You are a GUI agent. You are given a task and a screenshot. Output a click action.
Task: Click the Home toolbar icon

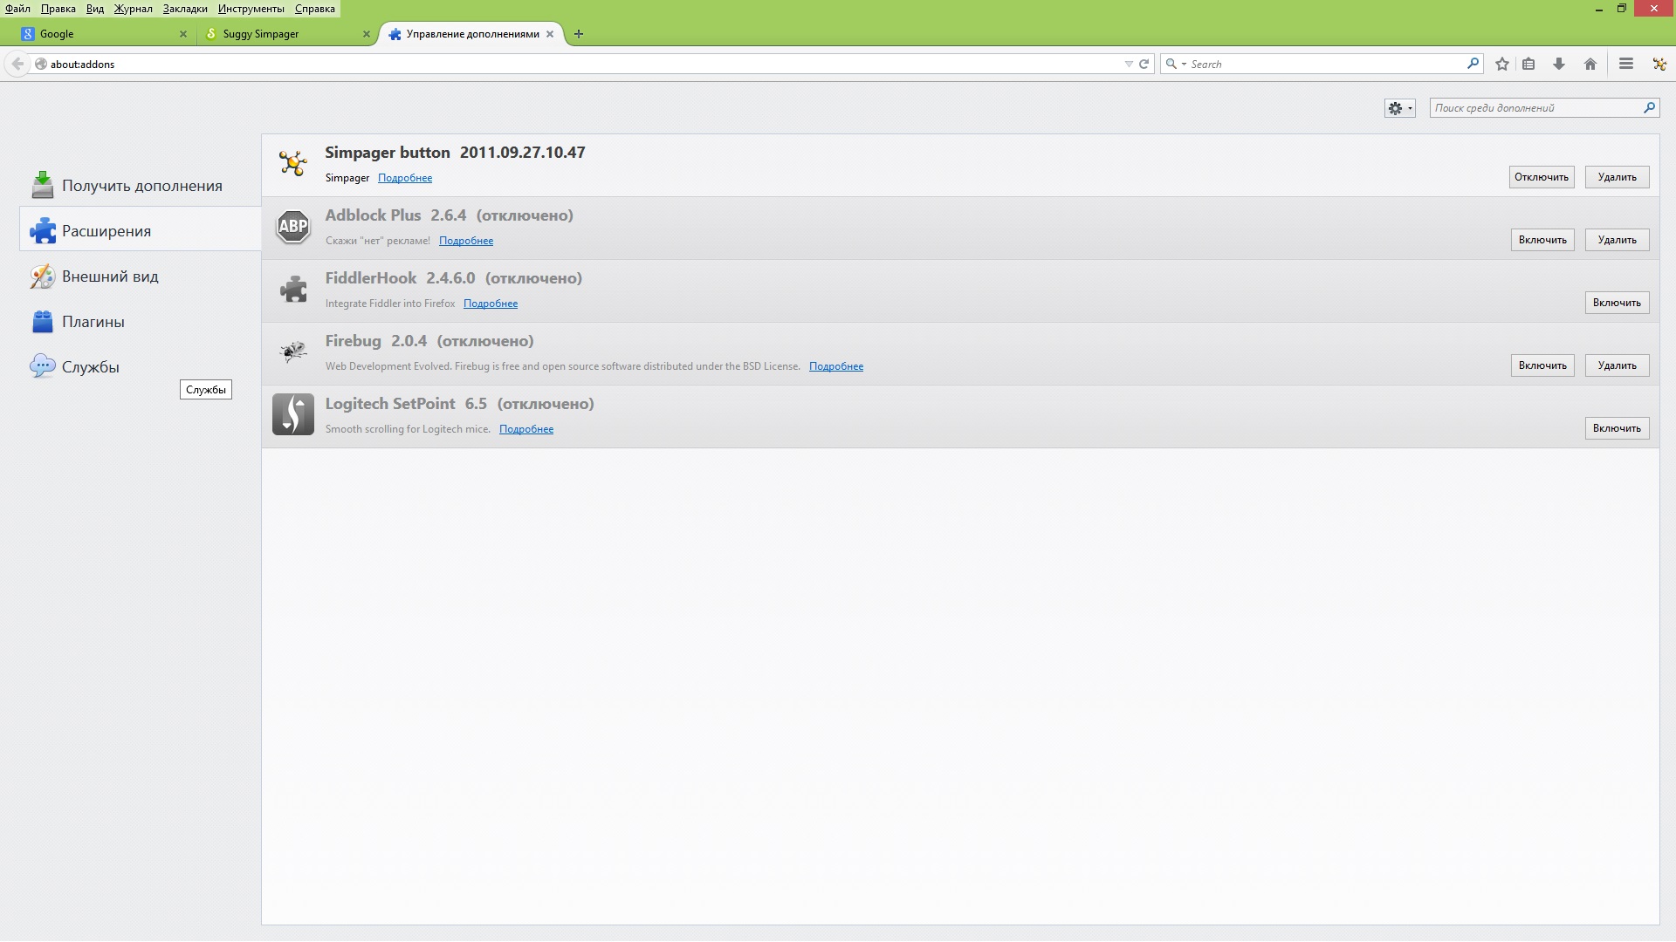point(1590,64)
